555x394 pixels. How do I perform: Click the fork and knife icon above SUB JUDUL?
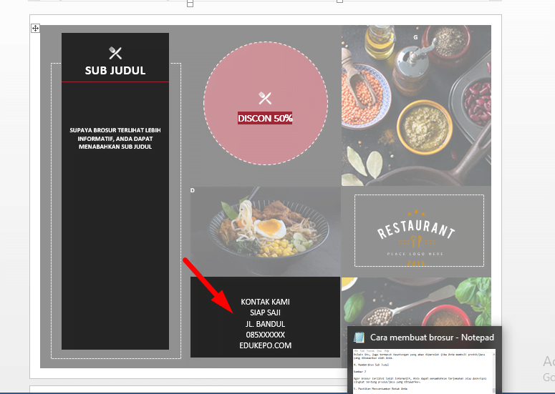115,53
